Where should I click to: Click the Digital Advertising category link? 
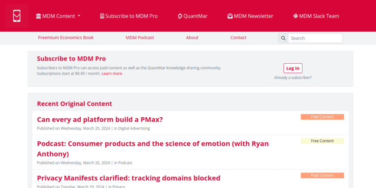[x=134, y=128]
